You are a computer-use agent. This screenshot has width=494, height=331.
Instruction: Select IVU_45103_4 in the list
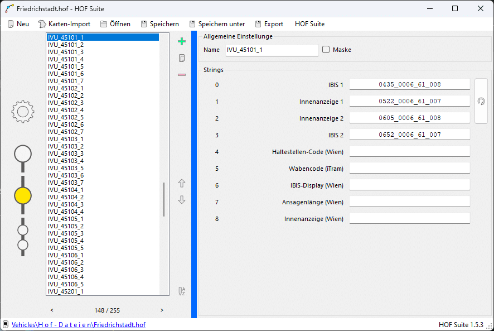(x=66, y=161)
